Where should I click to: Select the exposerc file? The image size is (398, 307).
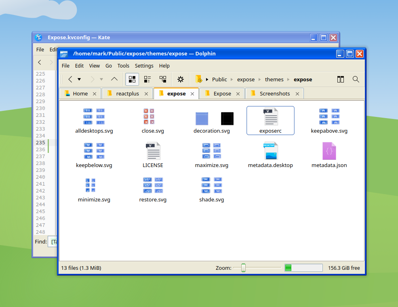[x=270, y=121]
